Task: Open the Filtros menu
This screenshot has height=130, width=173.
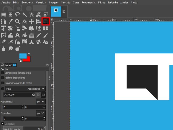Action: tap(102, 3)
